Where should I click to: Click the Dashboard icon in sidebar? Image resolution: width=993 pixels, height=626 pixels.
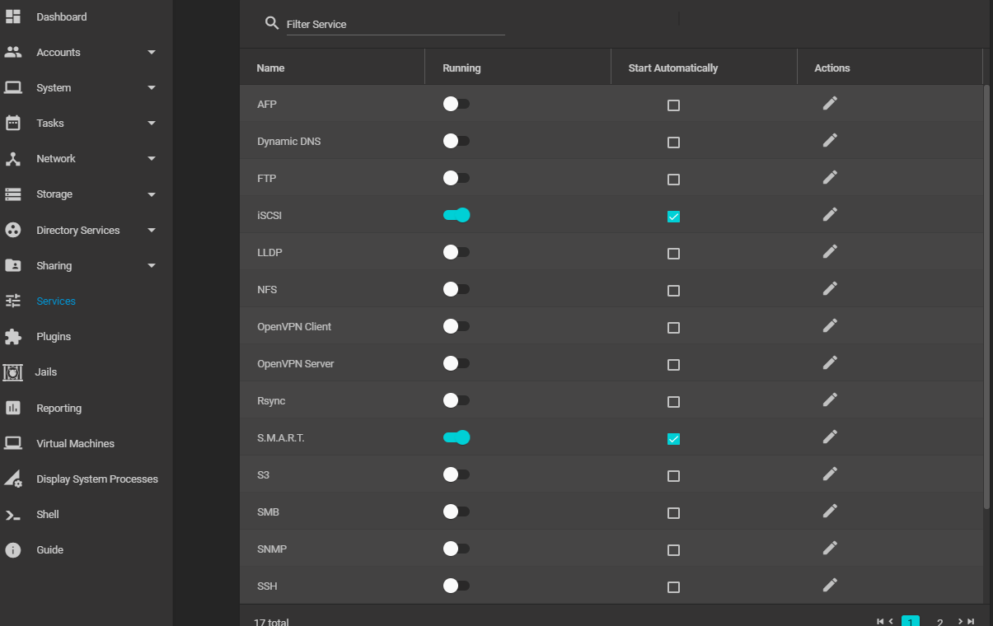[x=13, y=16]
